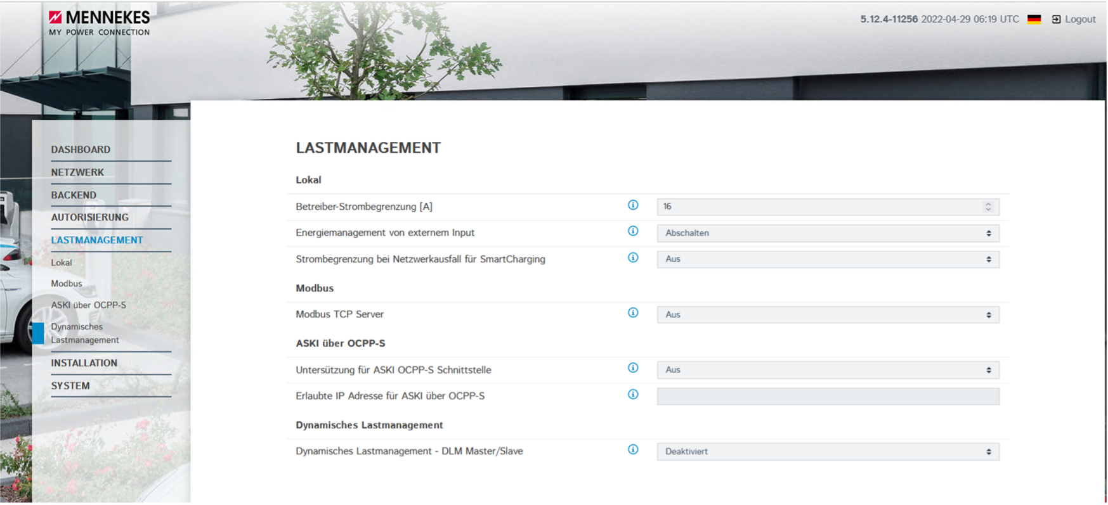Click the Betreiber-Strombegrenzung stepper arrows
The width and height of the screenshot is (1108, 505).
tap(987, 207)
